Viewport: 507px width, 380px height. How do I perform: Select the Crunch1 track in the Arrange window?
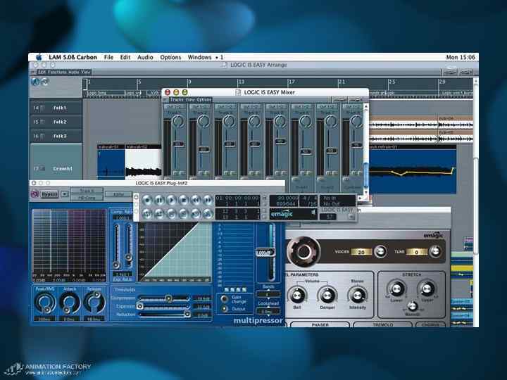click(x=56, y=162)
